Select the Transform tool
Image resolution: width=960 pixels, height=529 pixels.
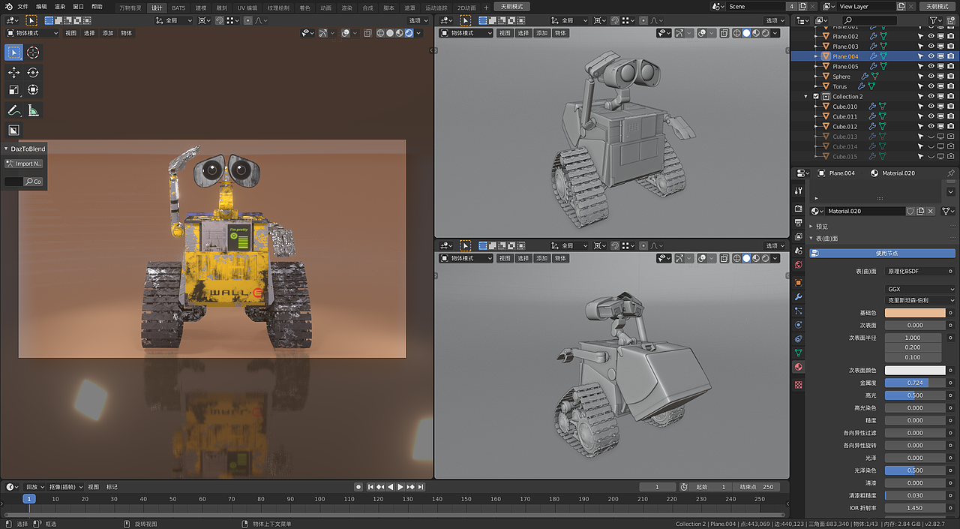tap(33, 90)
